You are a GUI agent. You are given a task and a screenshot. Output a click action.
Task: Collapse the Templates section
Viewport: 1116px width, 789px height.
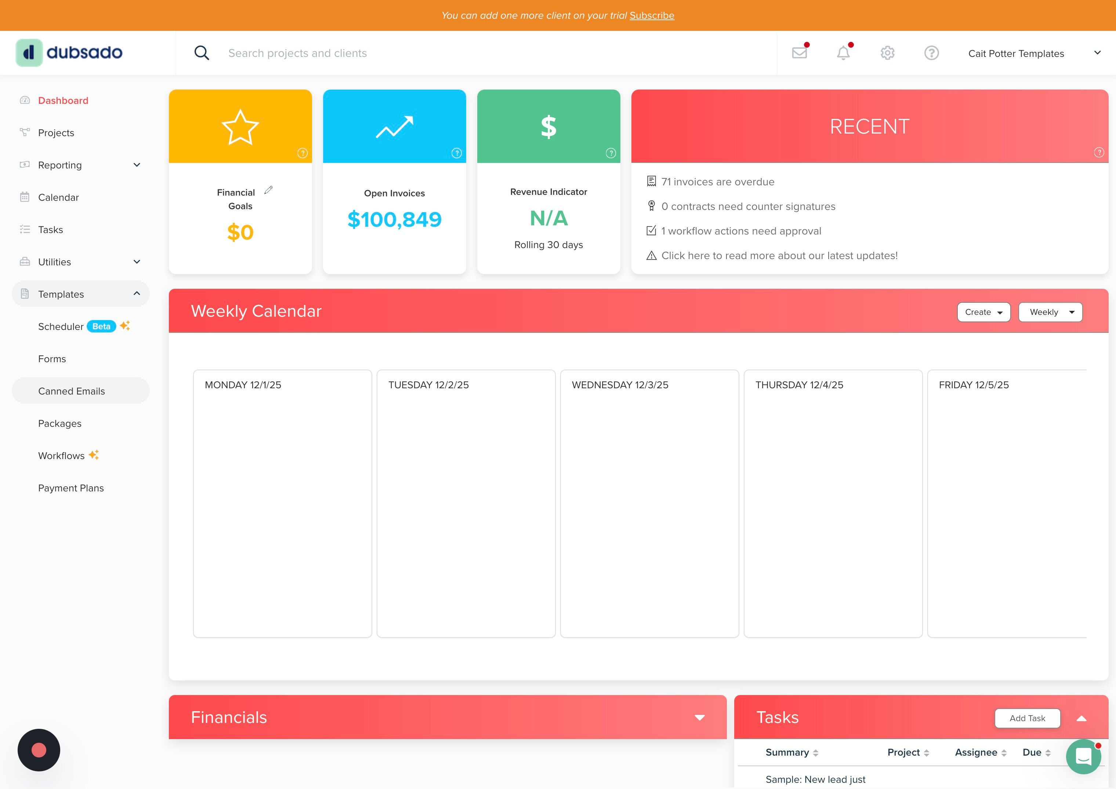pyautogui.click(x=137, y=294)
